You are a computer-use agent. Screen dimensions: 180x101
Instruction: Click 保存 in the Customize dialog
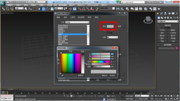click(109, 80)
